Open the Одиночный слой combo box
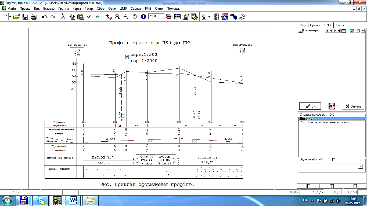 click(x=331, y=167)
